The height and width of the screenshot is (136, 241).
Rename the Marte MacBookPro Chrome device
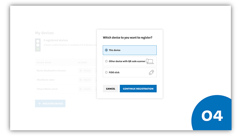click(87, 71)
